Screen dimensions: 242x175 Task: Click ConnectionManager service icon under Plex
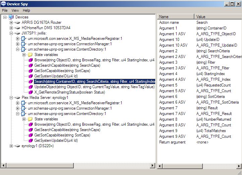(23, 108)
